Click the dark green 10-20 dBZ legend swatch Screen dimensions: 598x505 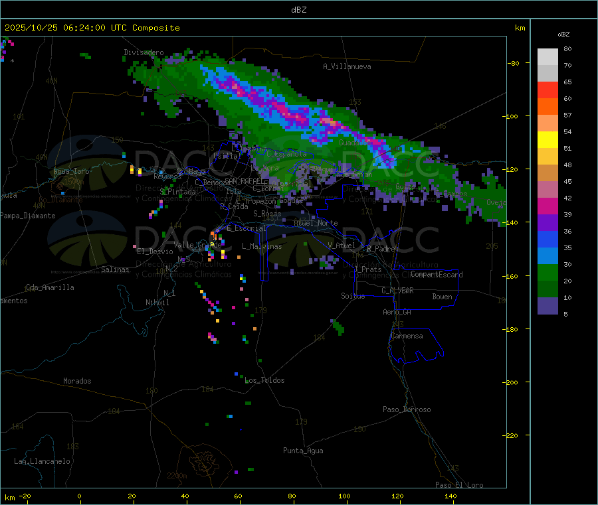[x=548, y=289]
